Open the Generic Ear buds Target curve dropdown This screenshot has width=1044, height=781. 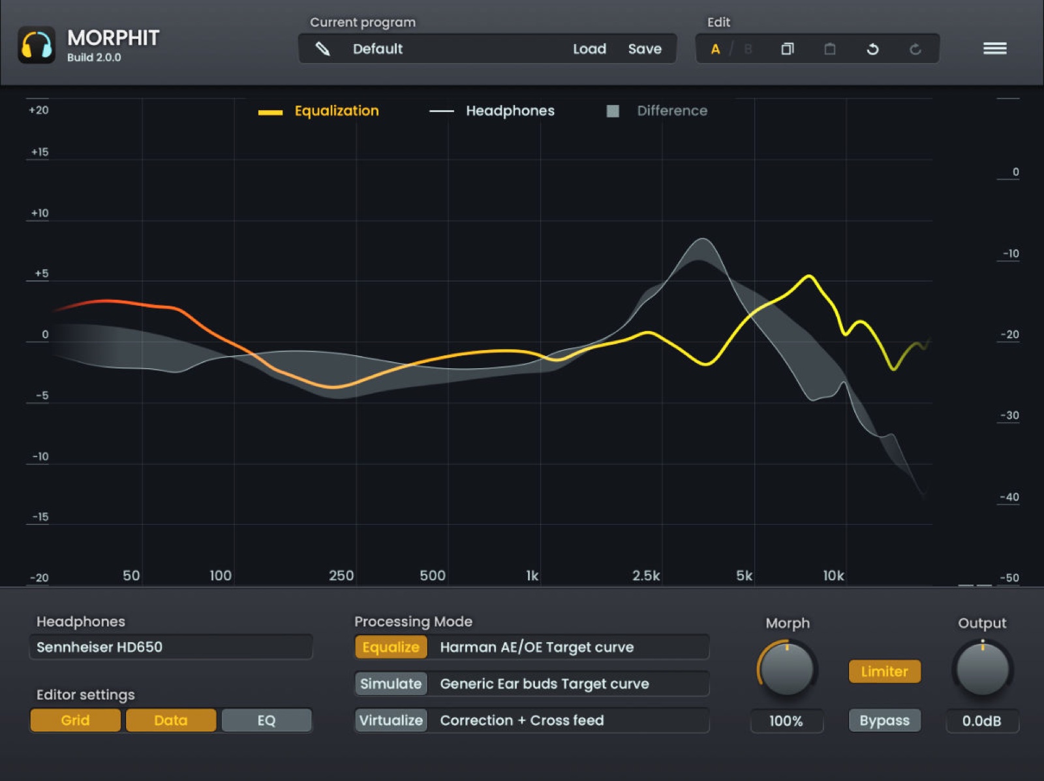(568, 684)
